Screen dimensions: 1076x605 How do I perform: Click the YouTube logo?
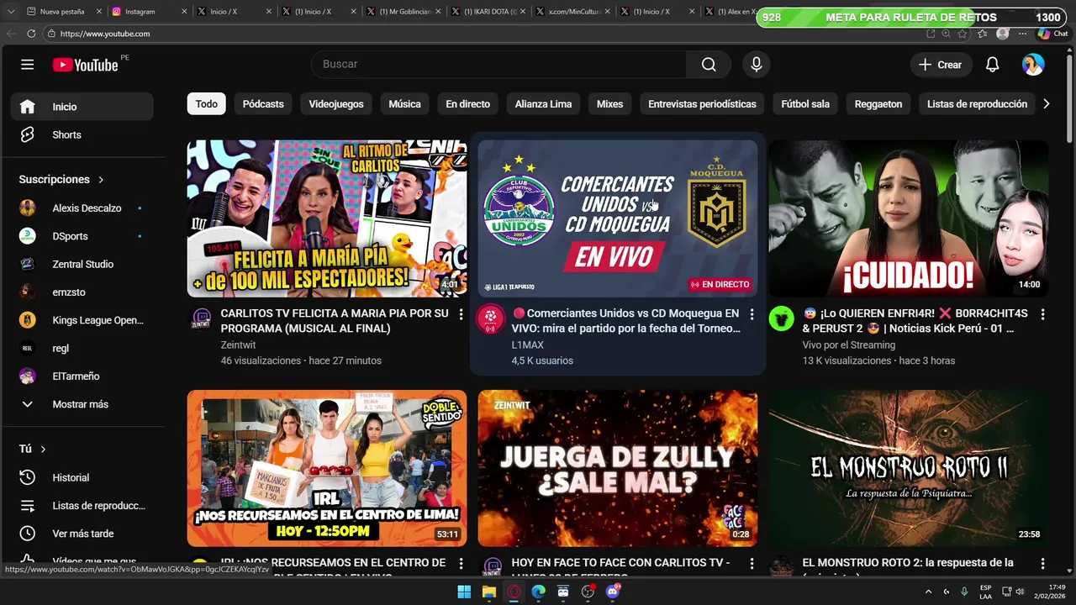click(x=85, y=65)
